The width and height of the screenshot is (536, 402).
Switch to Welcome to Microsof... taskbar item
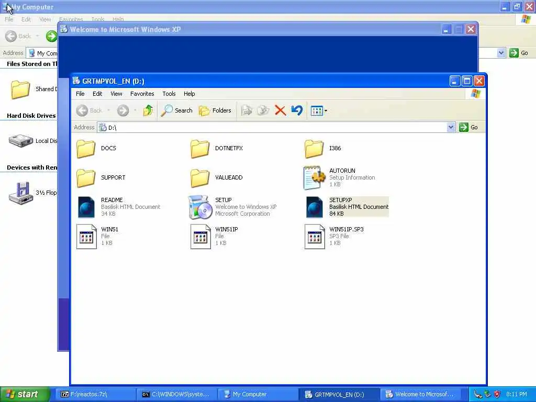(x=421, y=394)
